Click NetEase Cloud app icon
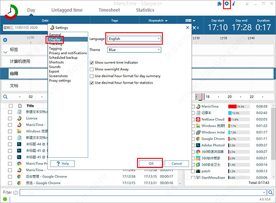The height and width of the screenshot is (203, 276). coord(198,120)
